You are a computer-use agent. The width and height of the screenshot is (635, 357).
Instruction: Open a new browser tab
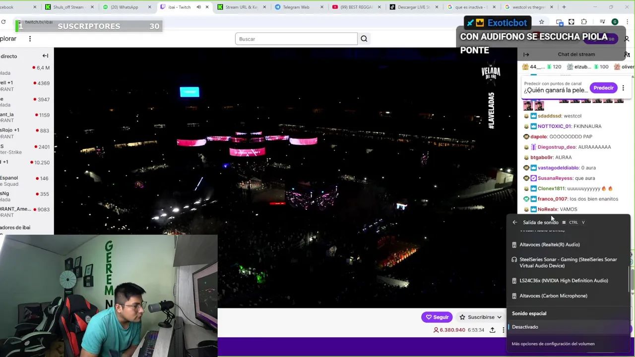564,7
